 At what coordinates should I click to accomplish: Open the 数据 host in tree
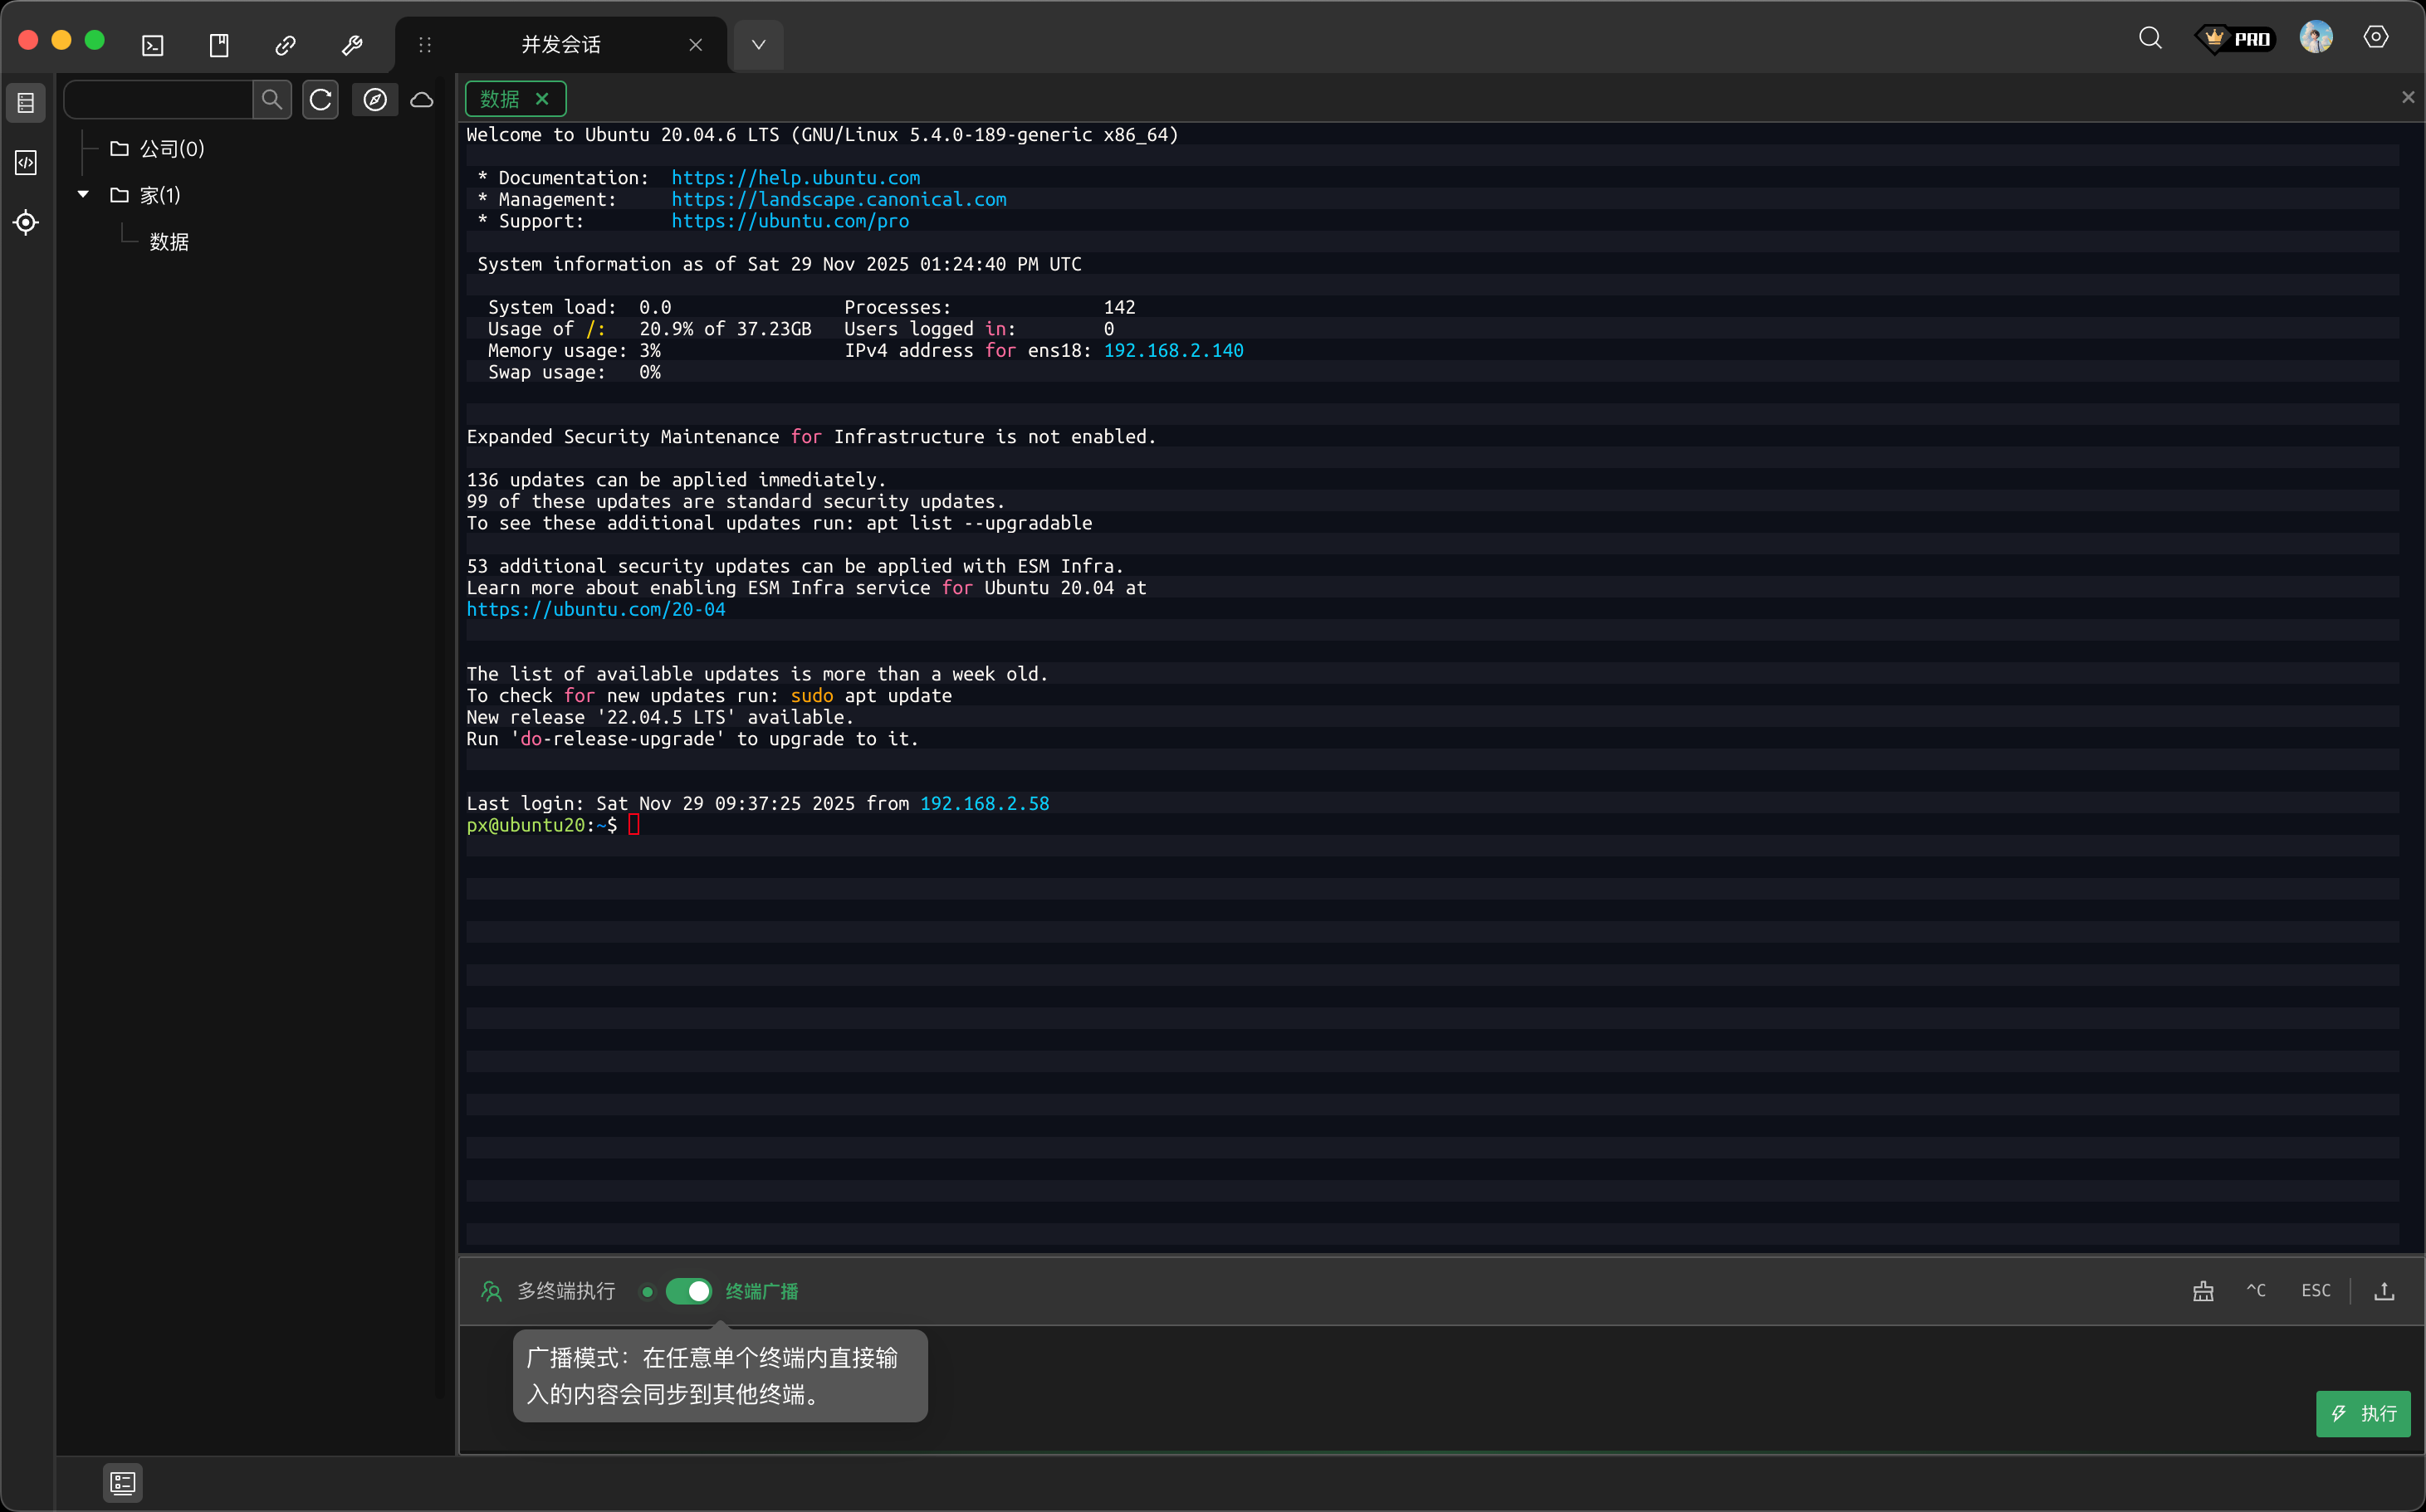[x=169, y=242]
